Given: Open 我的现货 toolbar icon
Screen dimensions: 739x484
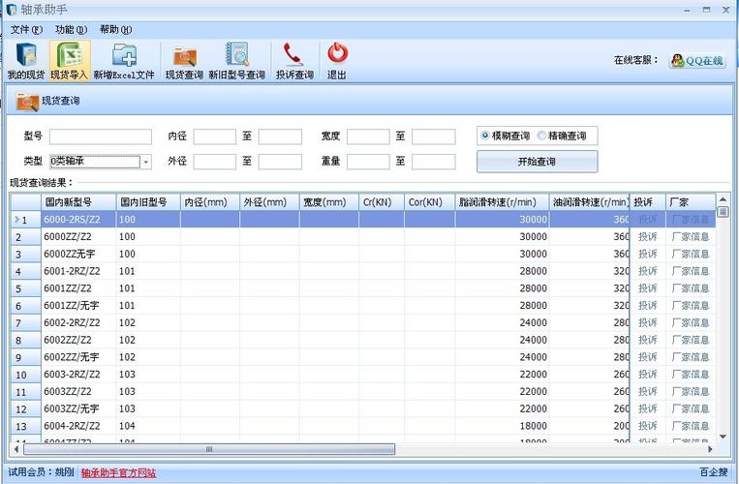Looking at the screenshot, I should point(26,54).
